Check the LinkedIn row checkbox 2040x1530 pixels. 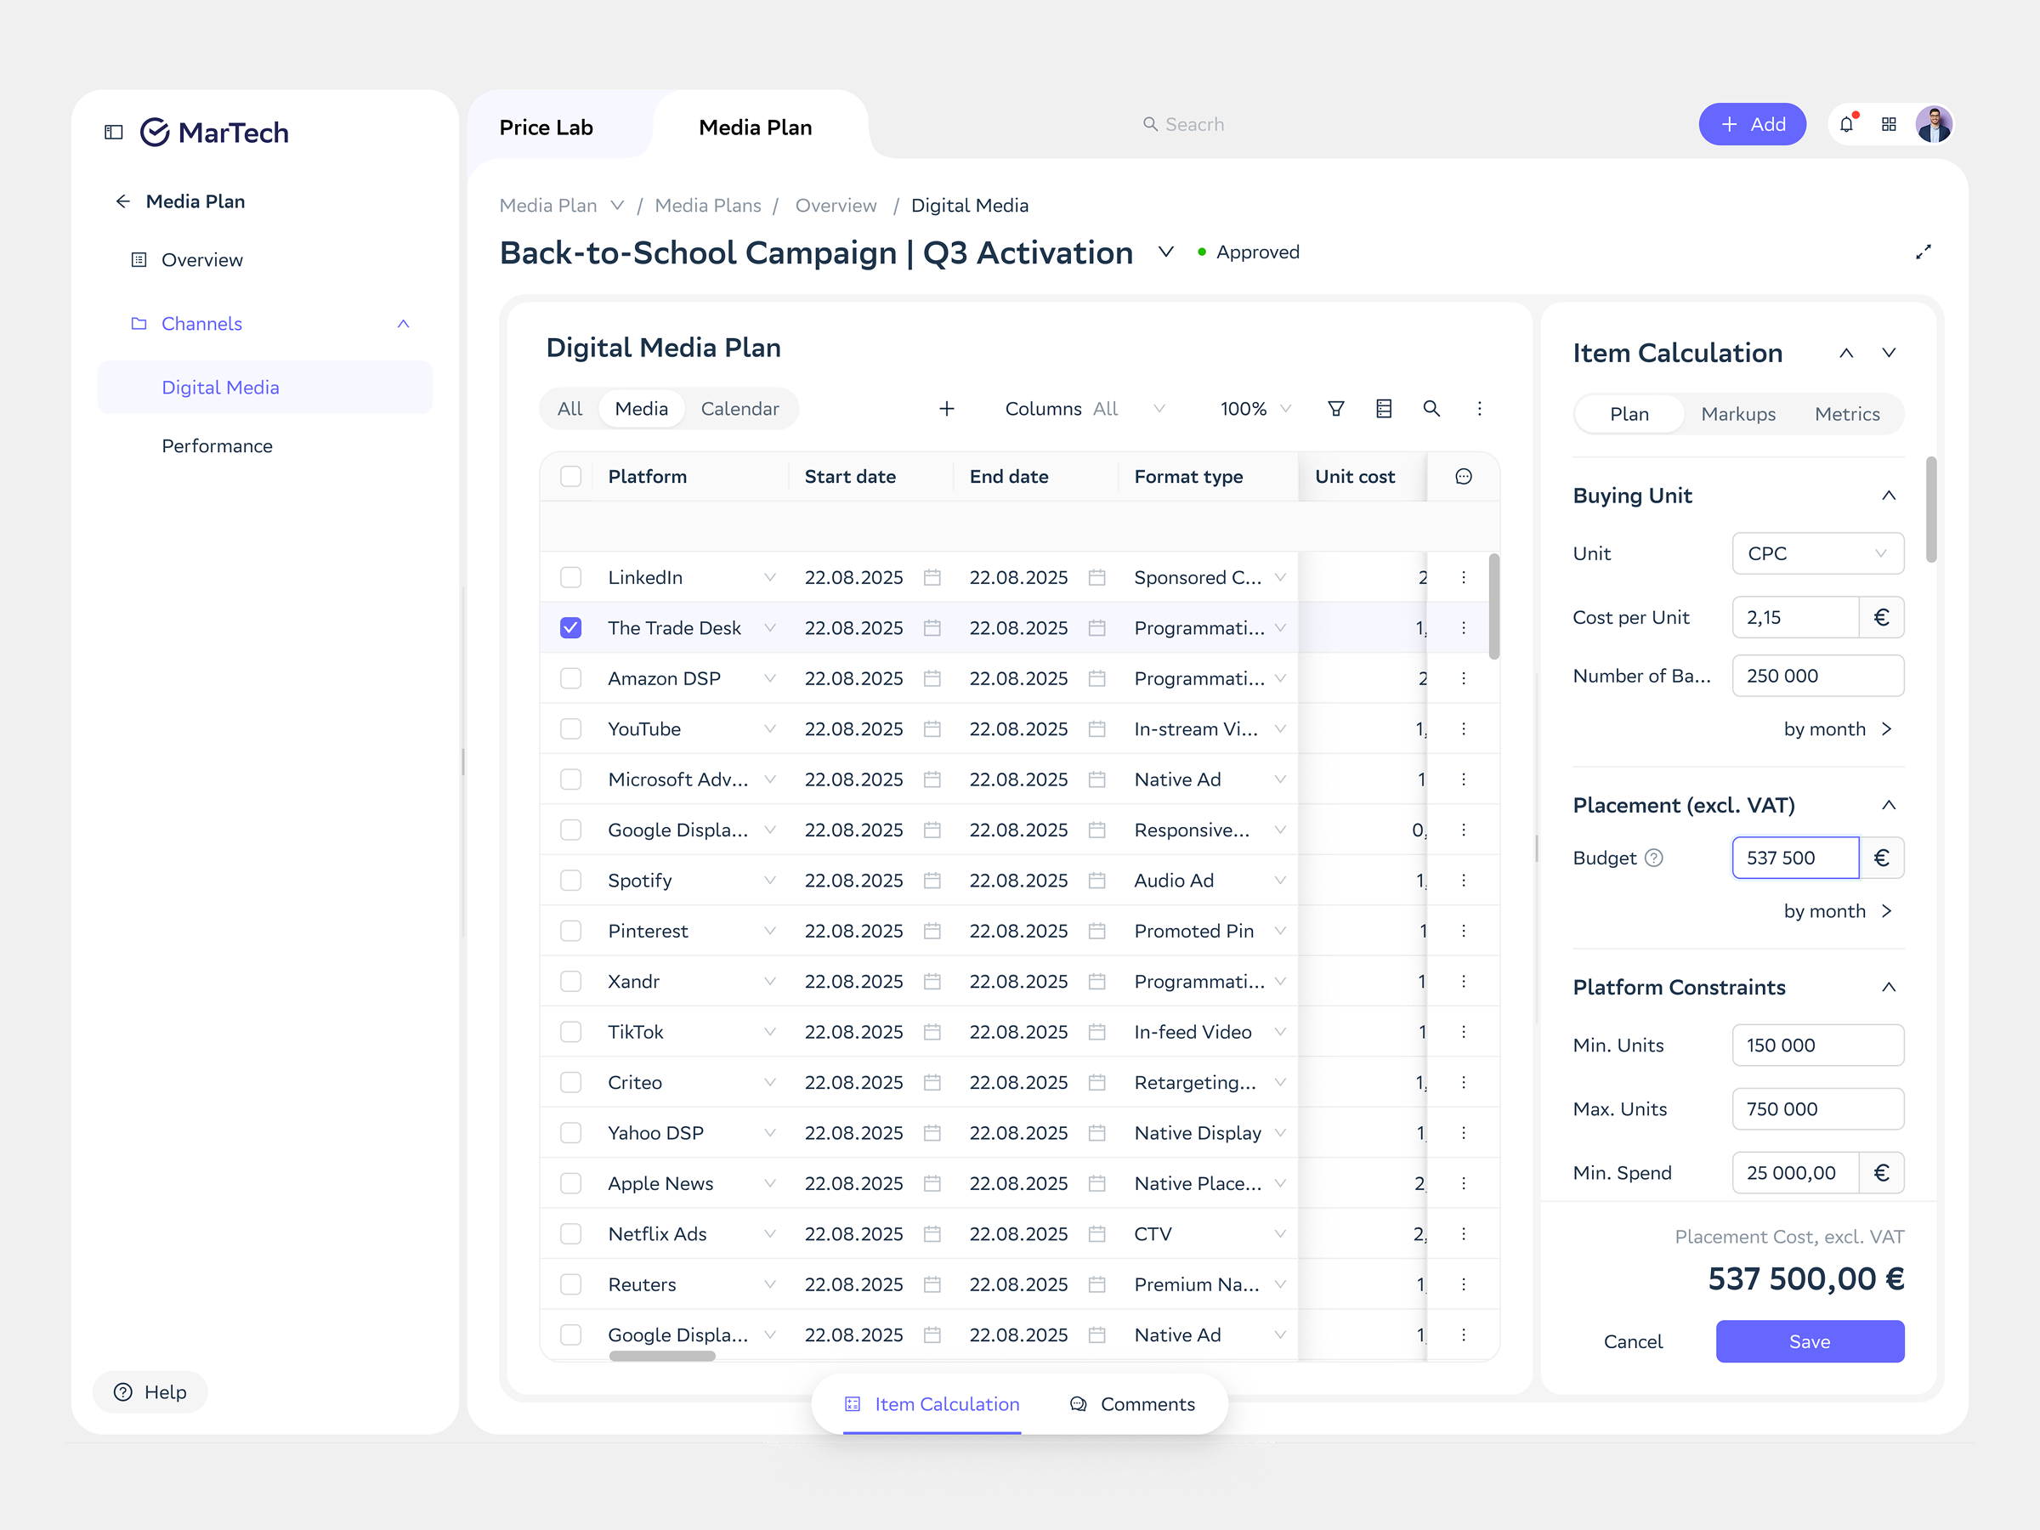[x=571, y=577]
